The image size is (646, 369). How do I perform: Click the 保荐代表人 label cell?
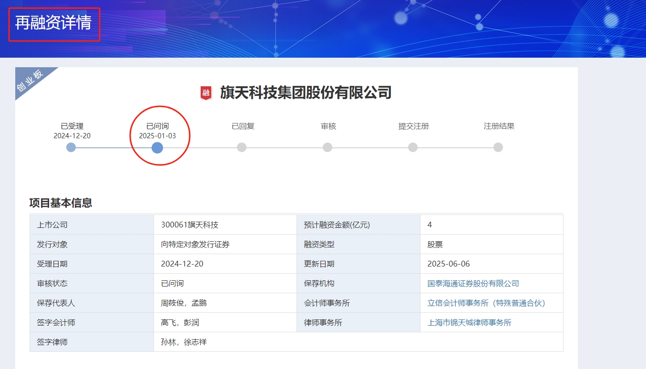click(92, 303)
